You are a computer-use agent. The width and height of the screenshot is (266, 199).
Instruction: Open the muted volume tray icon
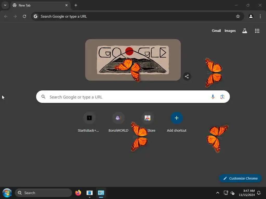click(232, 193)
